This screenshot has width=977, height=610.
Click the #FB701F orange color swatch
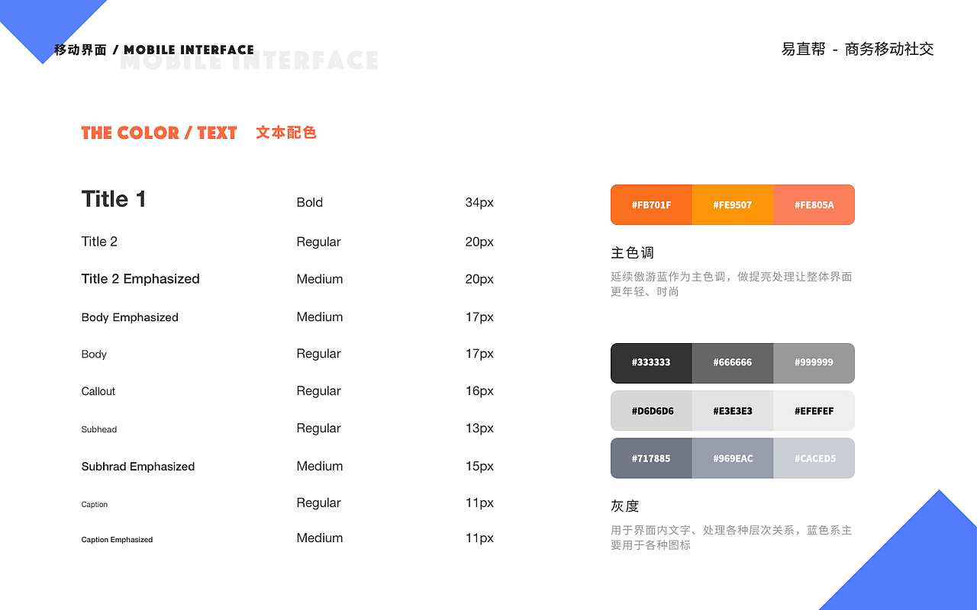651,204
